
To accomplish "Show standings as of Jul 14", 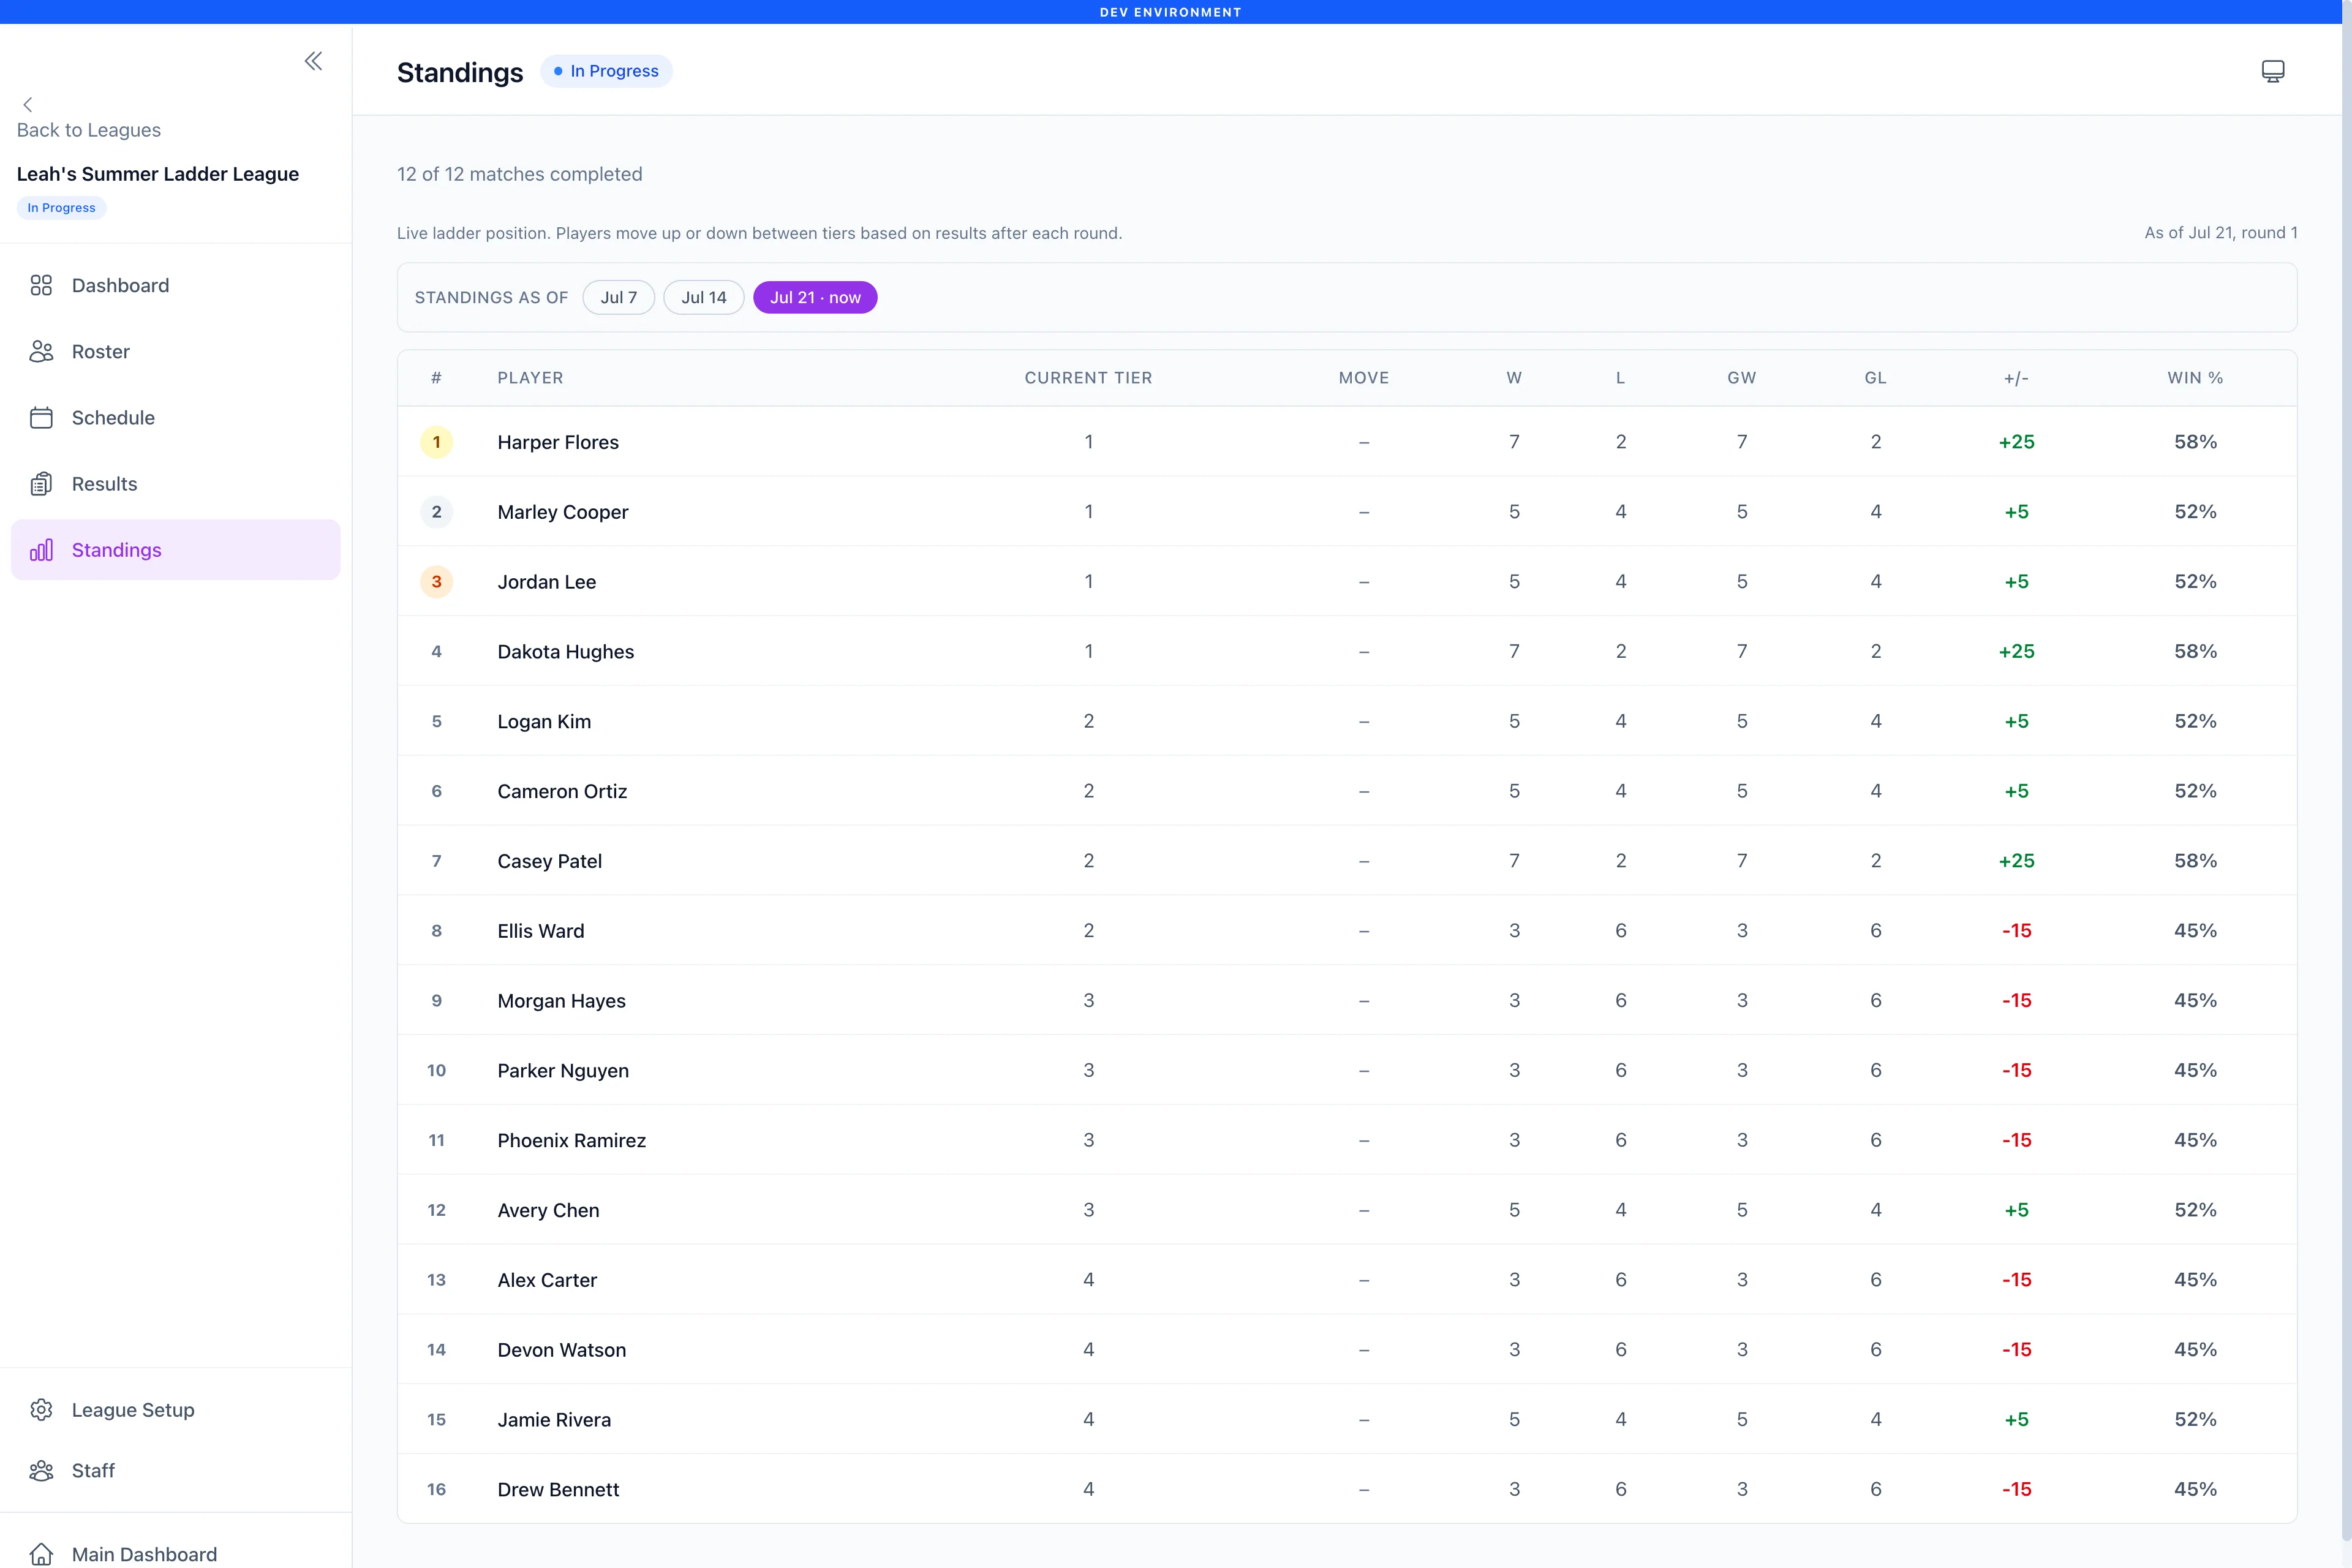I will (704, 297).
